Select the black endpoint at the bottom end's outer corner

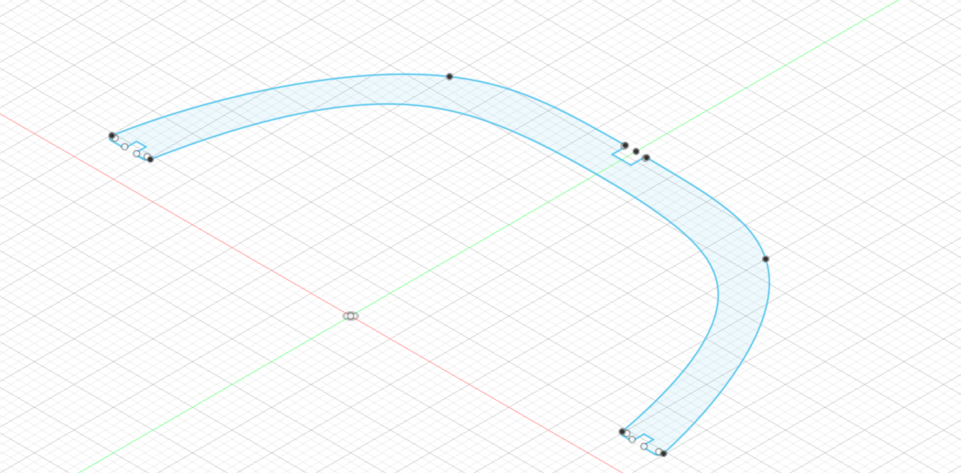click(x=663, y=453)
